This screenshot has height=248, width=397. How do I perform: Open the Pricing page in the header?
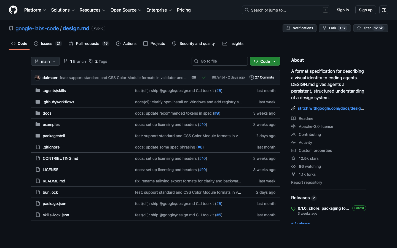click(x=184, y=10)
